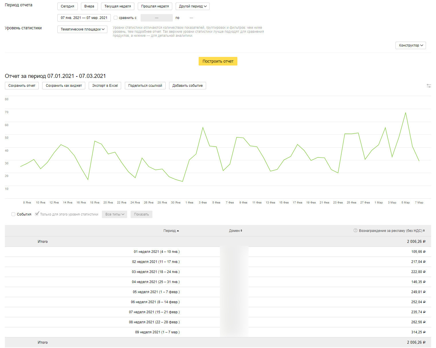
Task: Select the 'Прошлая неделя' period option
Action: (155, 6)
